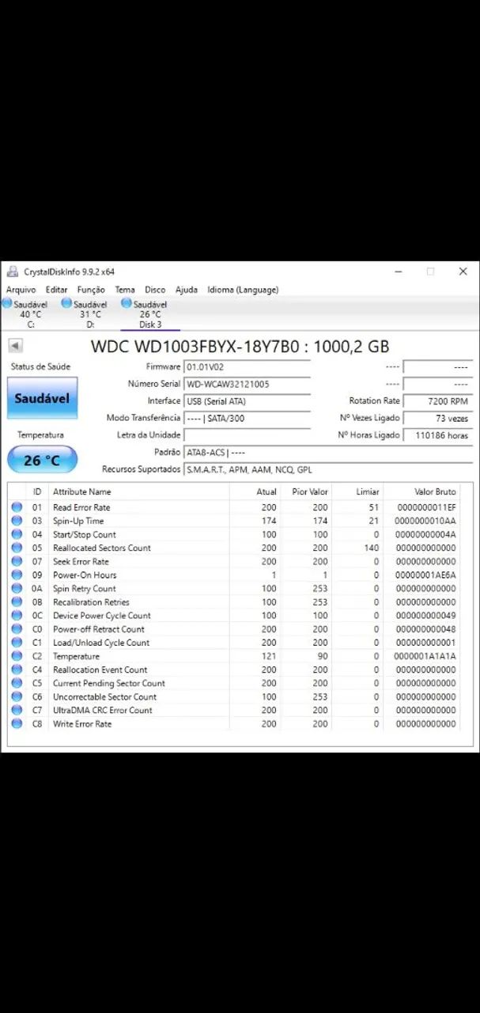480x1013 pixels.
Task: Click raw value 00000001AE6A of Power-On Hours
Action: [x=425, y=575]
